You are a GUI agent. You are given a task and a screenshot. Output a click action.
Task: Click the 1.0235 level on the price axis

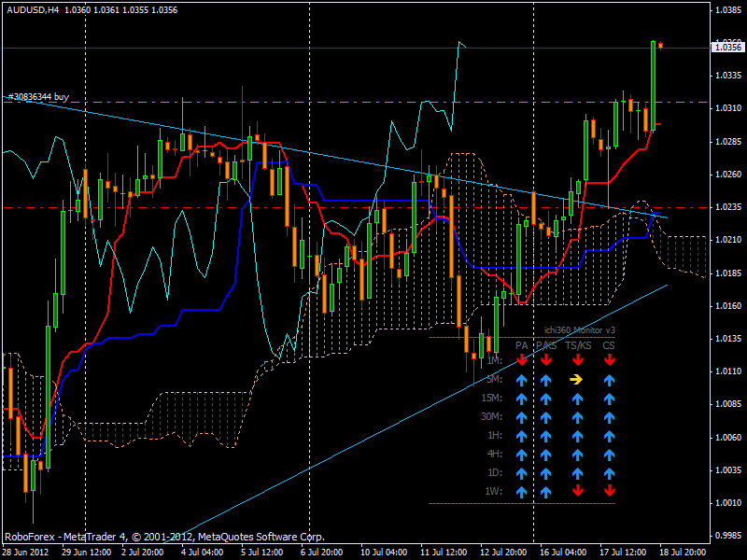point(727,207)
